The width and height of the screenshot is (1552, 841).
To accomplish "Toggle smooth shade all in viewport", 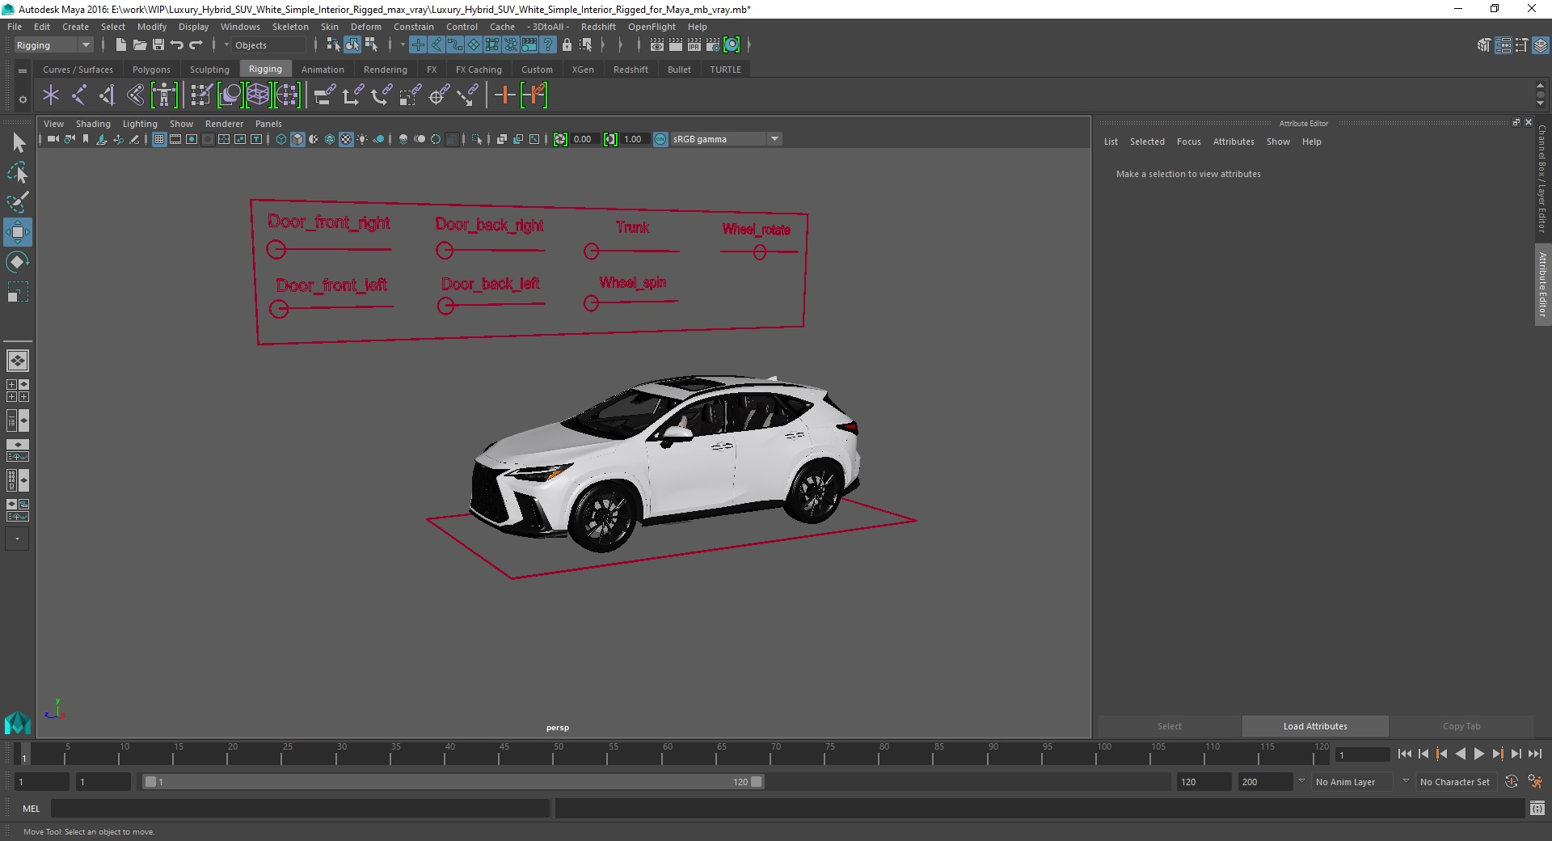I will (297, 139).
